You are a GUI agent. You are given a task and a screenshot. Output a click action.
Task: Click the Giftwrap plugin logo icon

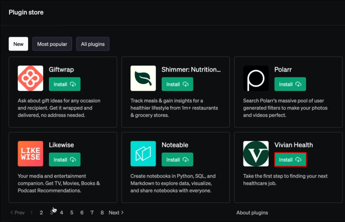tap(30, 78)
